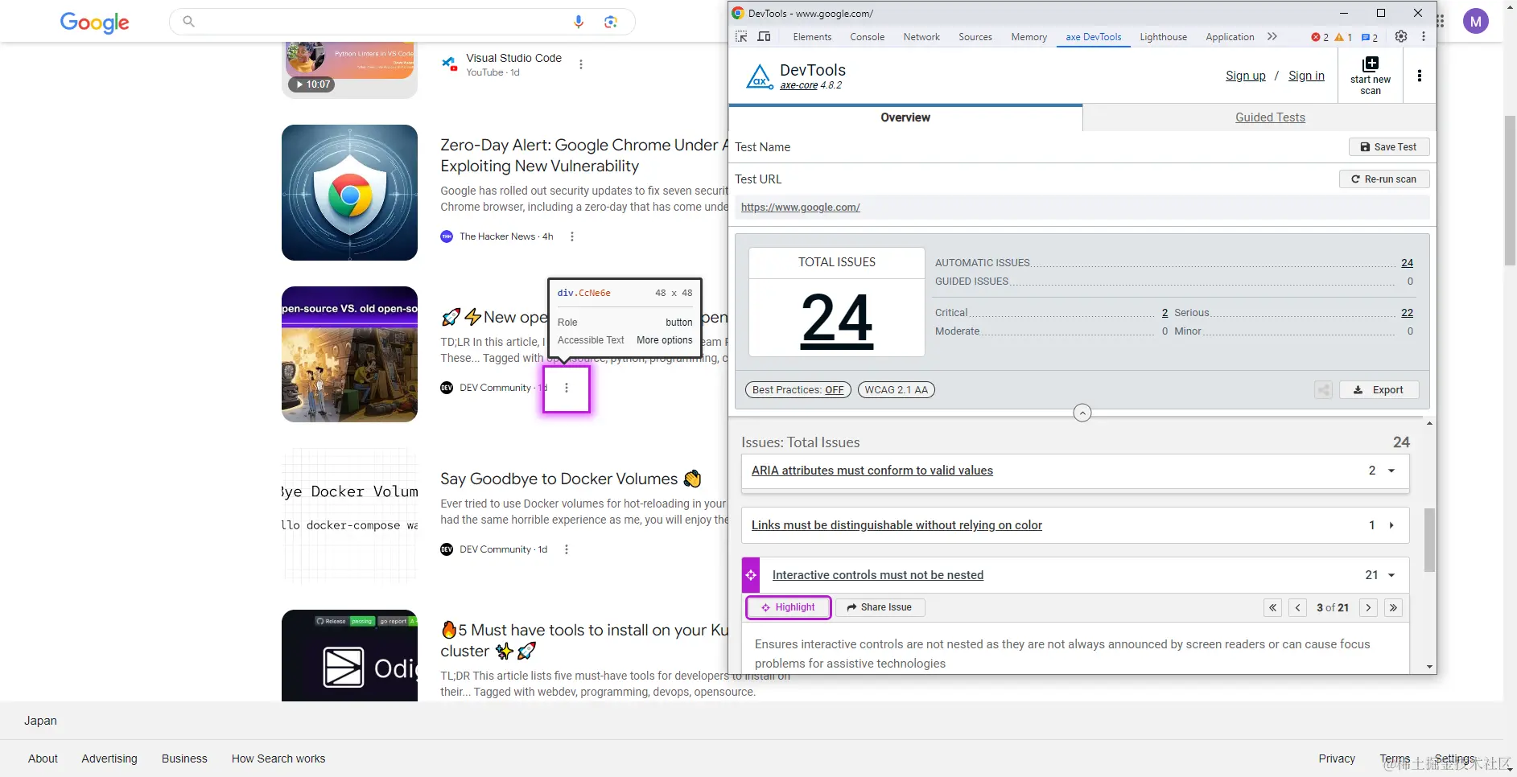The width and height of the screenshot is (1517, 777).
Task: Click the Serious issues count 22
Action: 1407,313
